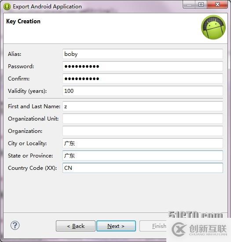Click the Country Code field with CN

[143, 168]
